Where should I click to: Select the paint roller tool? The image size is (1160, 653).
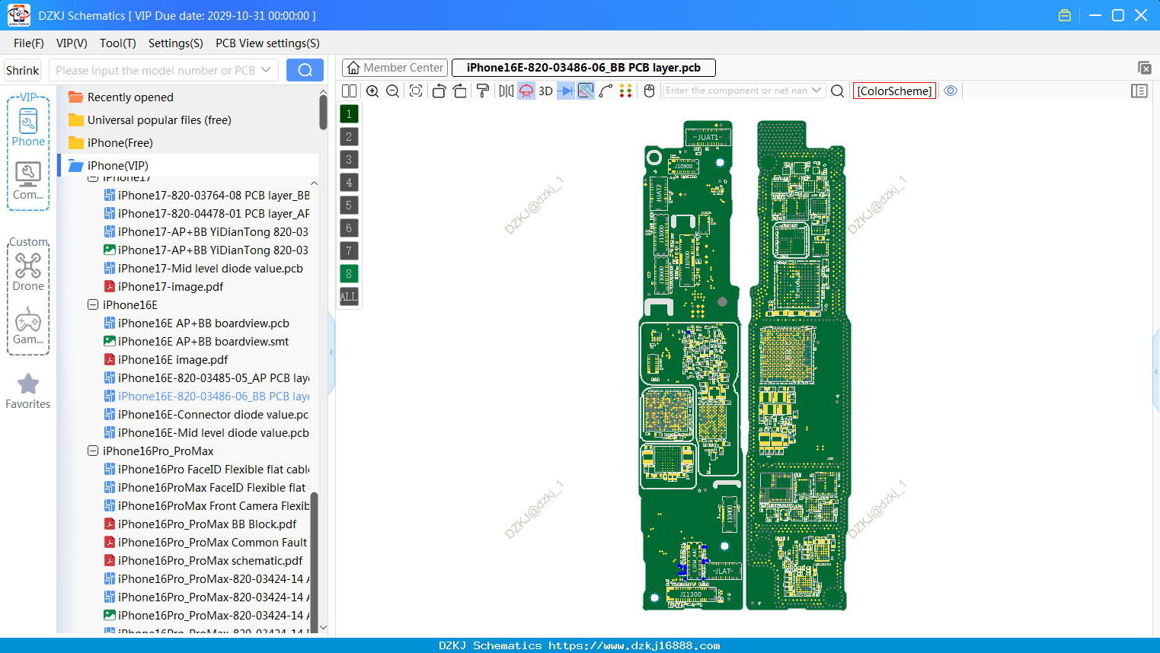[483, 91]
